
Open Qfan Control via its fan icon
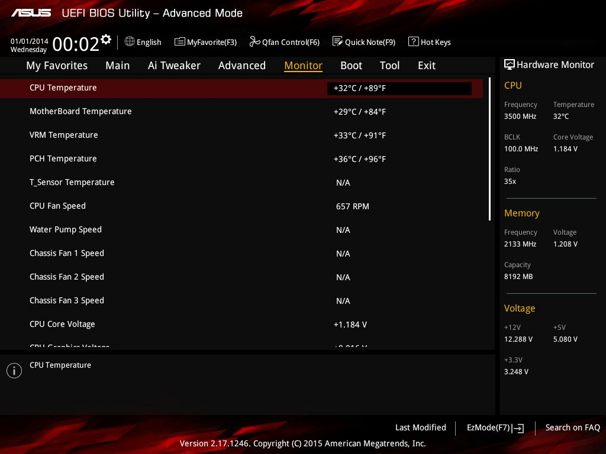253,41
